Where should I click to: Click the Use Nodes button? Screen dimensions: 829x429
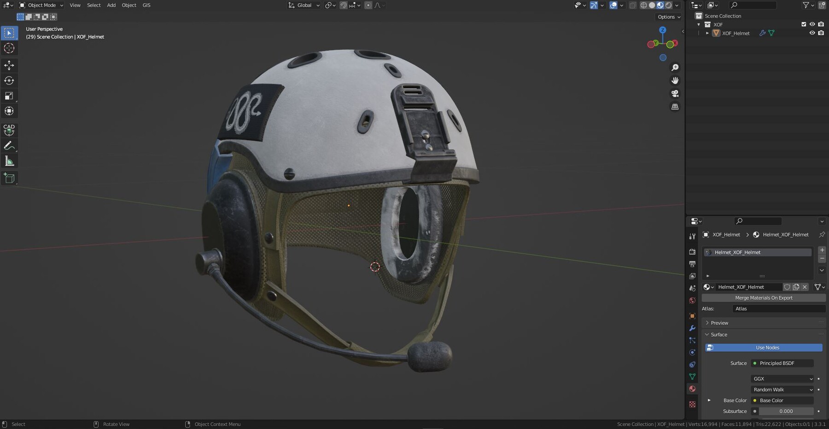click(x=767, y=348)
